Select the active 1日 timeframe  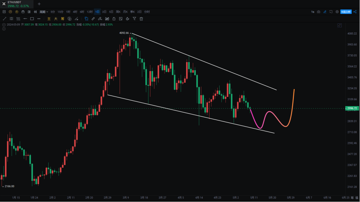[97, 12]
